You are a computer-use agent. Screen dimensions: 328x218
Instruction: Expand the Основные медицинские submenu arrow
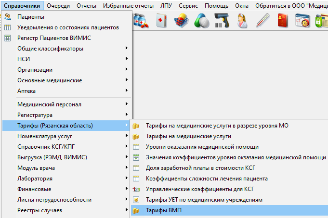click(x=127, y=79)
